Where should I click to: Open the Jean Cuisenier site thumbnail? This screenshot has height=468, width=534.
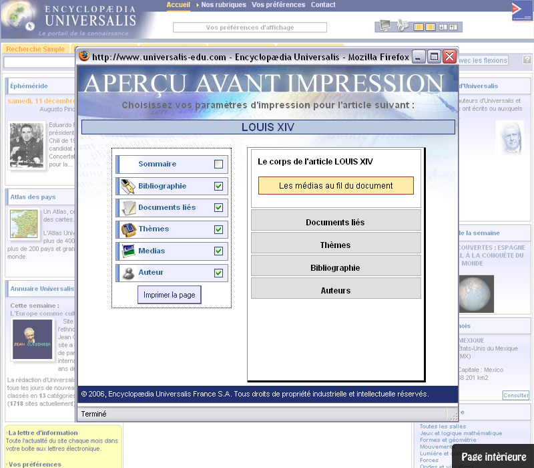point(32,339)
